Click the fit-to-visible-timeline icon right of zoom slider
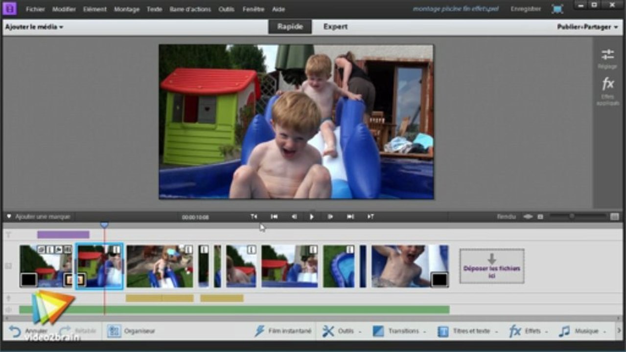The image size is (626, 352). [614, 217]
